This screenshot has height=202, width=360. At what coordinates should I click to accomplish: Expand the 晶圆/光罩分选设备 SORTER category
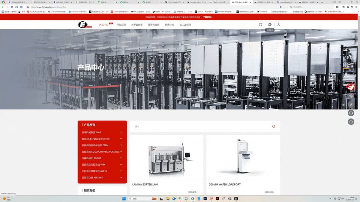point(102,139)
